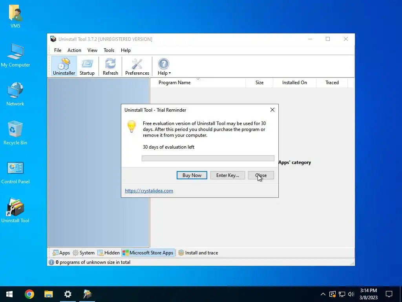The width and height of the screenshot is (402, 302).
Task: Click the evaluation progress bar
Action: coord(208,158)
